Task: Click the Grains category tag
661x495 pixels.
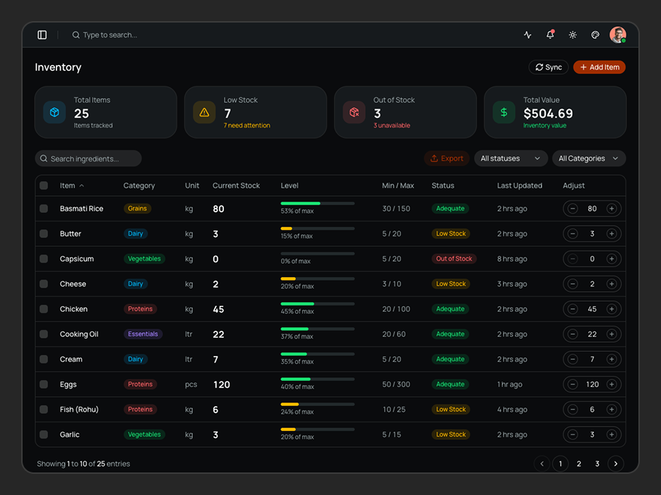Action: point(138,208)
